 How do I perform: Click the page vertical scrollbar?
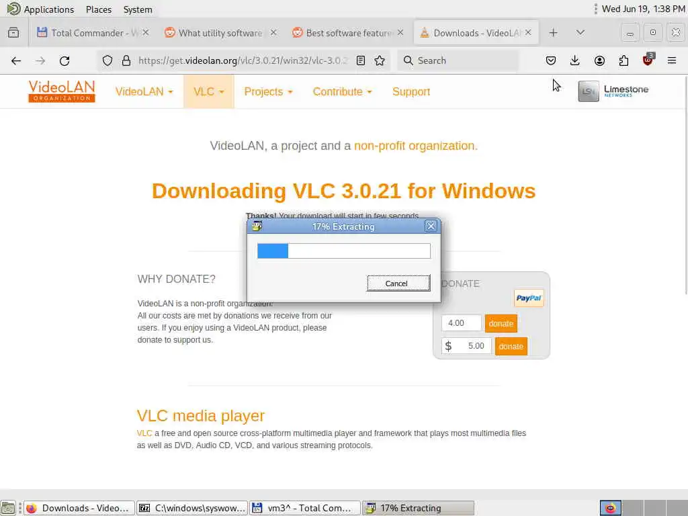pos(685,184)
